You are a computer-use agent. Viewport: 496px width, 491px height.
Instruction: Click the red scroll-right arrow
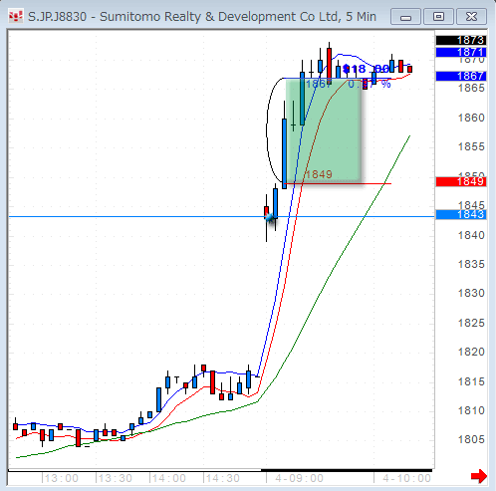479,476
